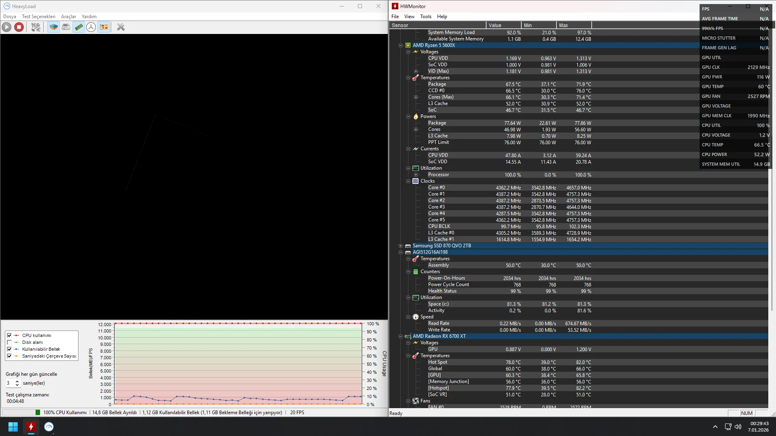Collapse the CPU Clocks group
Viewport: 776px width, 436px height.
[x=408, y=181]
